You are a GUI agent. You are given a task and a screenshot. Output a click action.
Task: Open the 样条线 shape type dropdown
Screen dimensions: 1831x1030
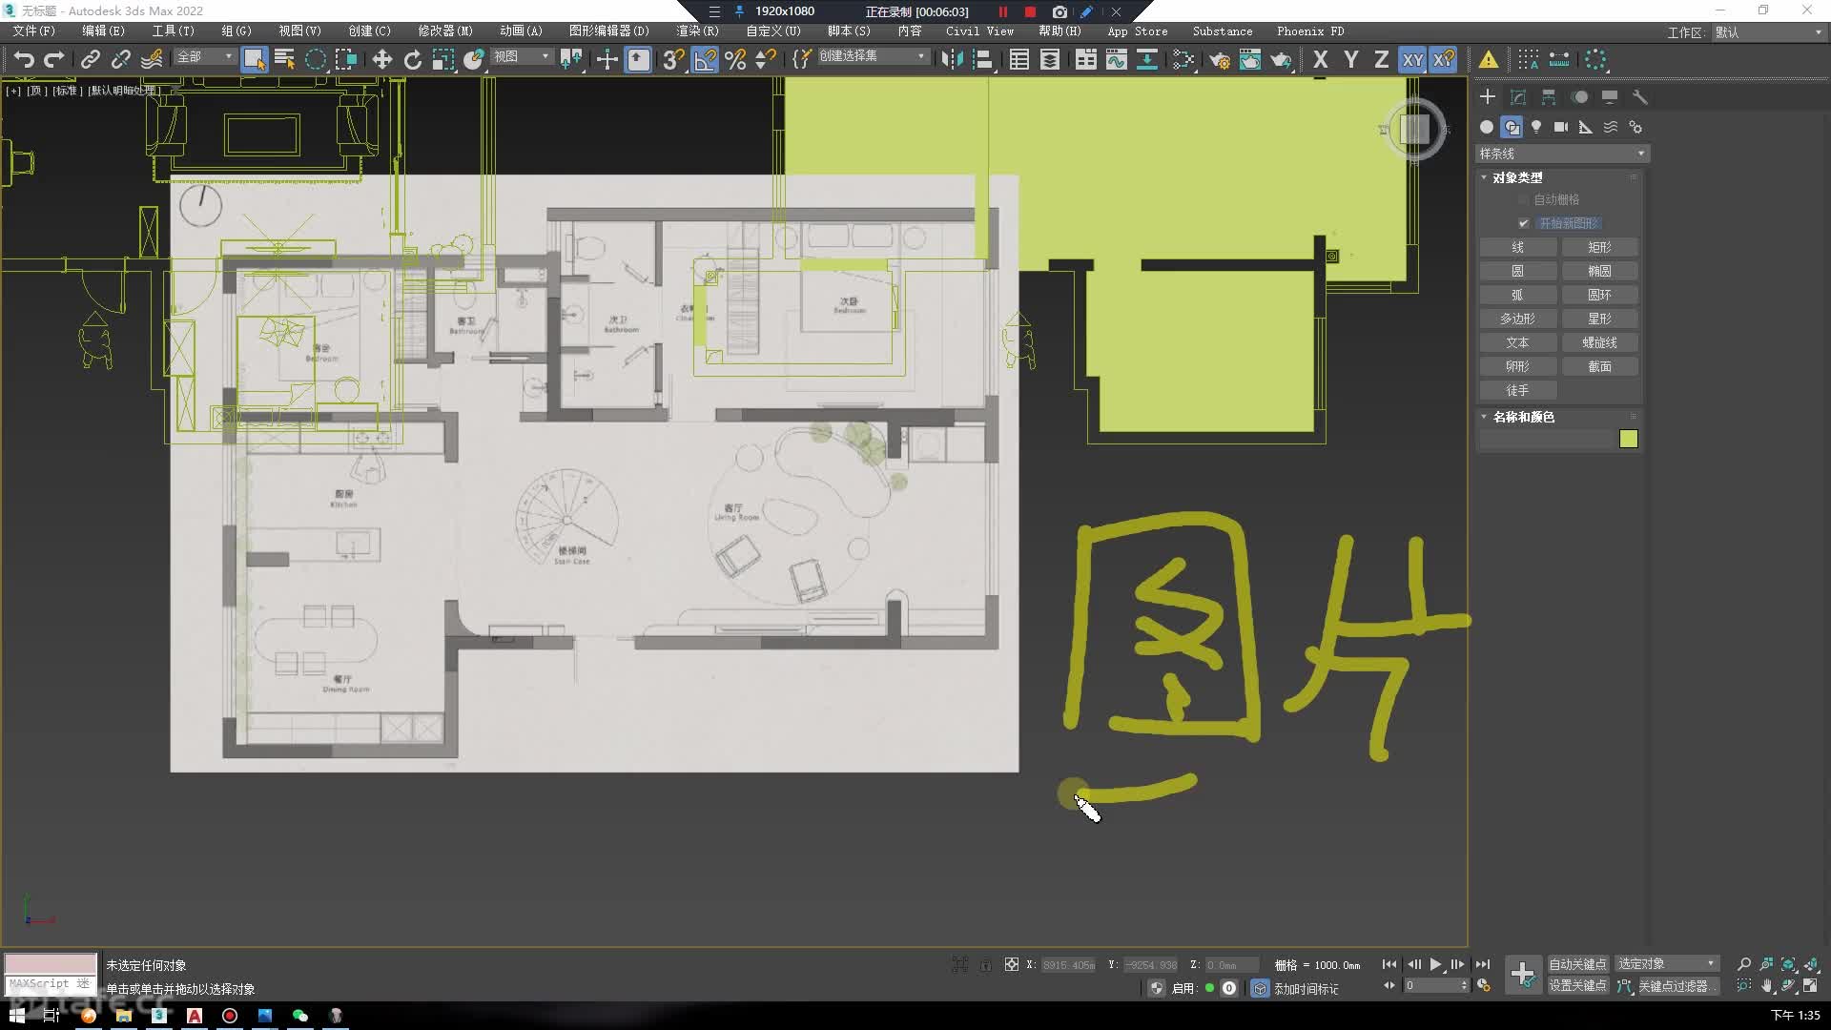coord(1562,154)
